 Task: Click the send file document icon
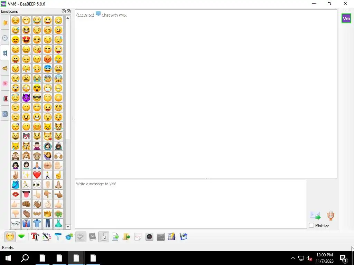tap(115, 237)
